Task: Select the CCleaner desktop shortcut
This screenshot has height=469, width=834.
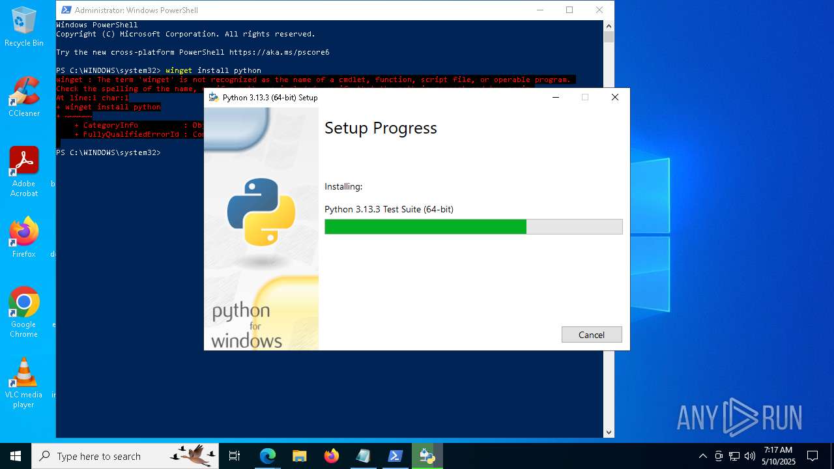Action: click(x=24, y=97)
